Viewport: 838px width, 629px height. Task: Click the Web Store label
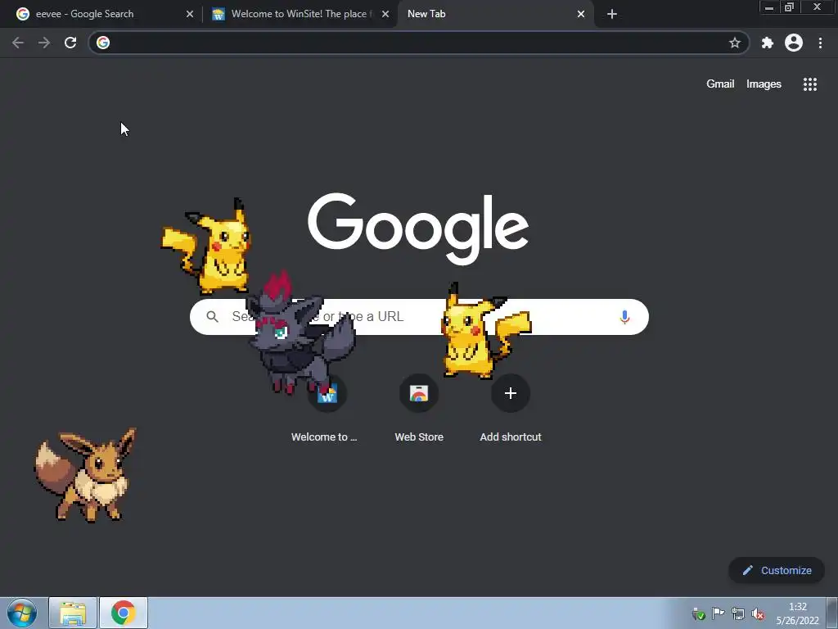(419, 437)
